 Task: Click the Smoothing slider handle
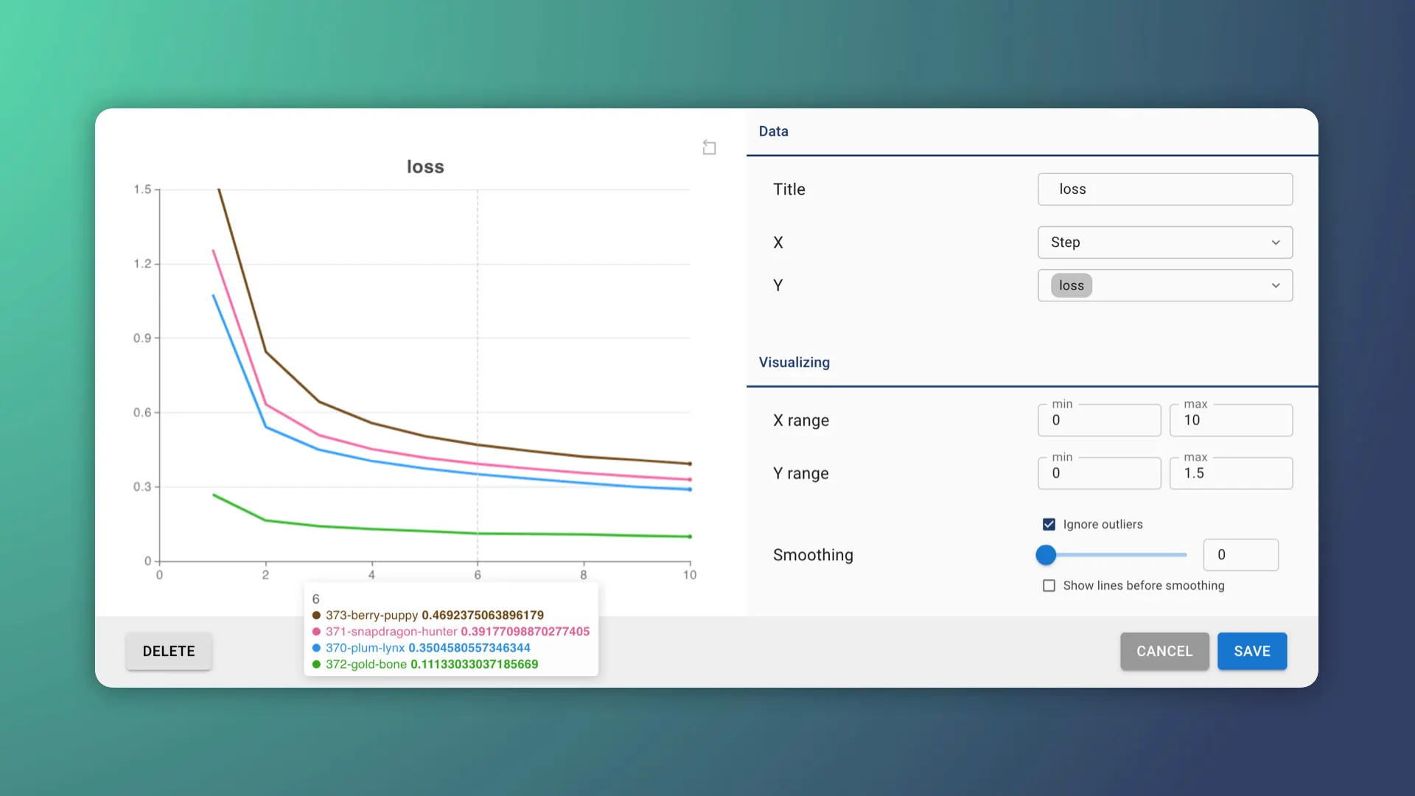pyautogui.click(x=1046, y=555)
